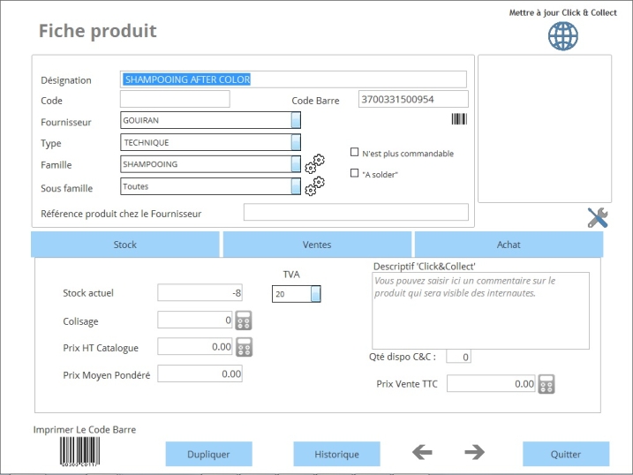633x475 pixels.
Task: Click the Qté dispo C&C field
Action: pyautogui.click(x=458, y=357)
